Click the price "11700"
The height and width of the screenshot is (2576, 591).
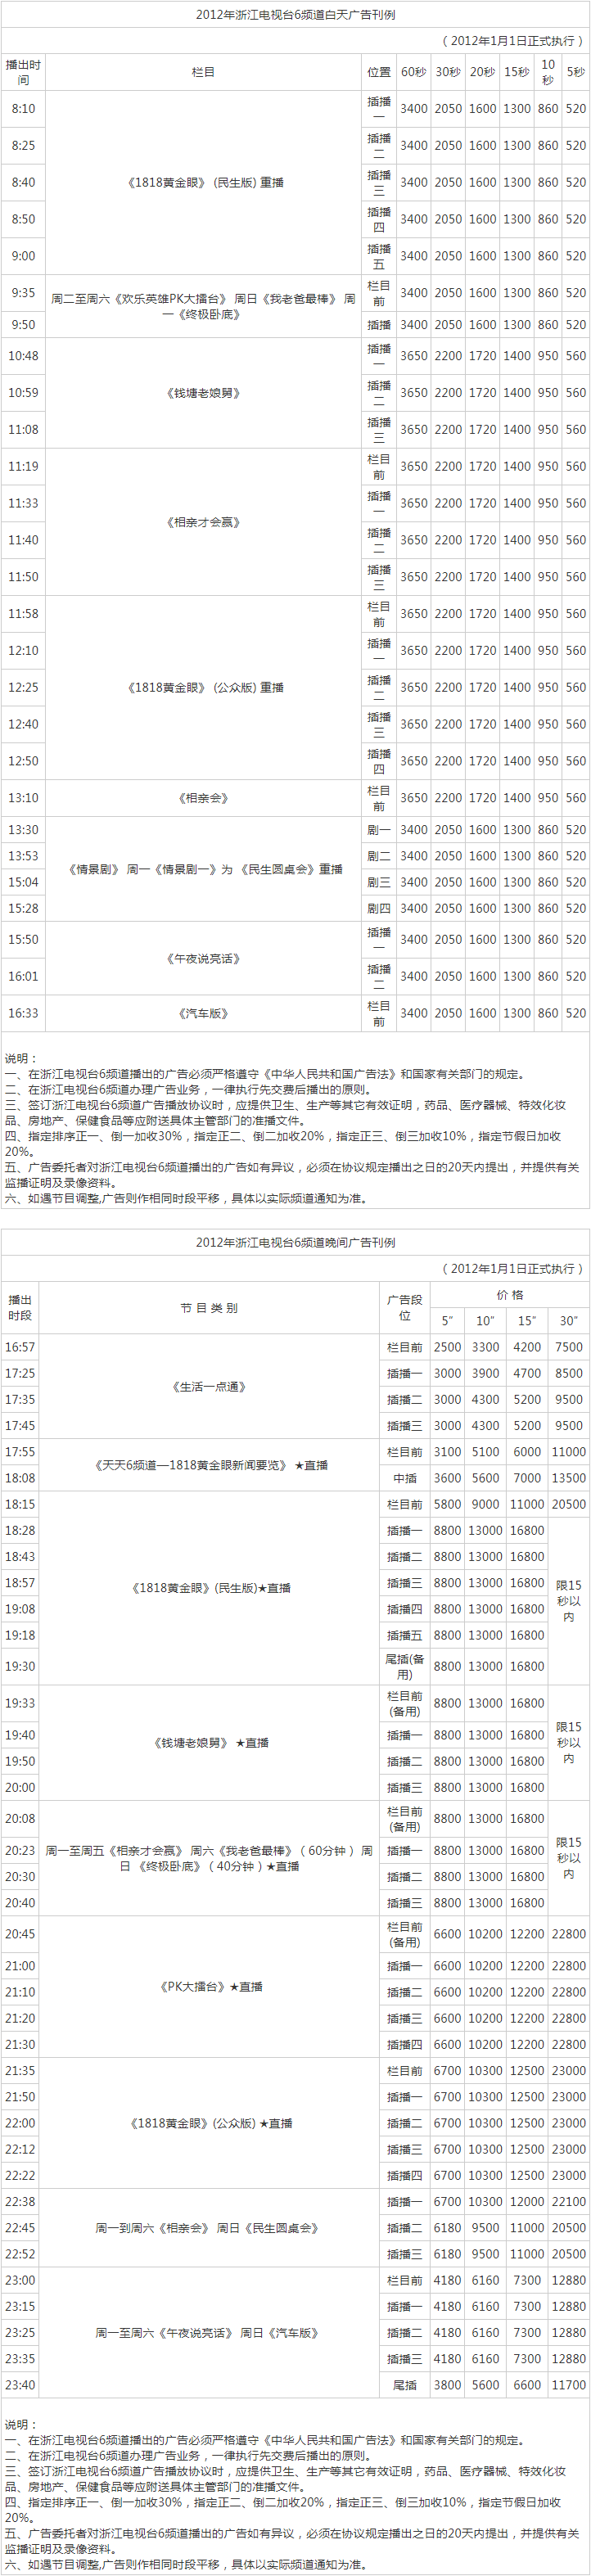tap(568, 2385)
